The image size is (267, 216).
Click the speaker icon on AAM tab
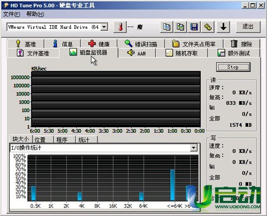[131, 53]
